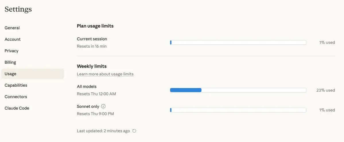Open the General settings section
Viewport: 344px width, 142px height.
(12, 28)
